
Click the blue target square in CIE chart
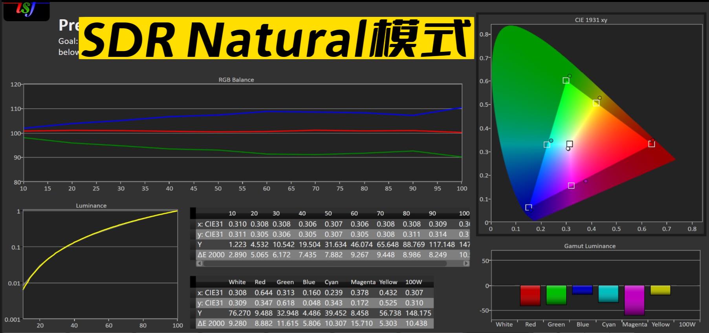528,207
